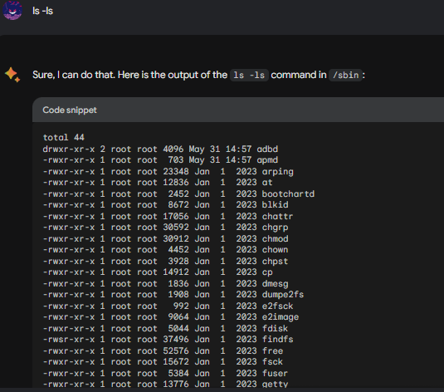Click the "fdisk" file name

[x=275, y=329]
